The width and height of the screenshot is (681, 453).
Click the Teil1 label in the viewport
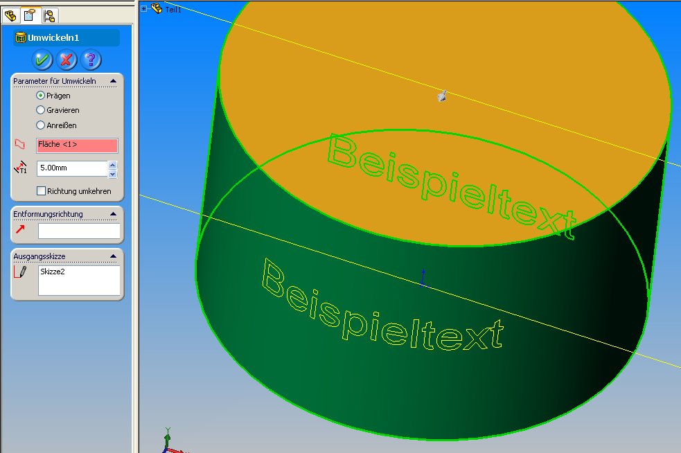coord(173,10)
